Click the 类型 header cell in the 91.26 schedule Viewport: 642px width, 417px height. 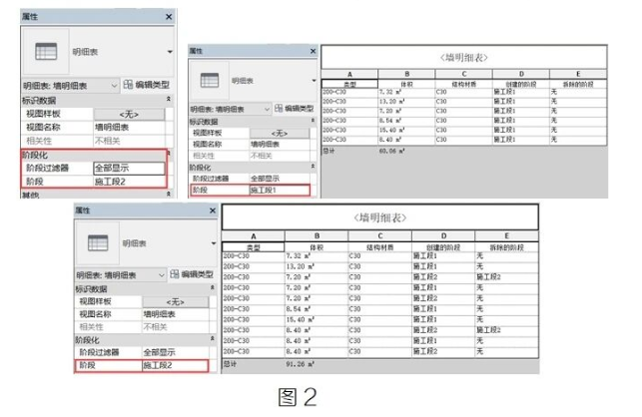[254, 247]
